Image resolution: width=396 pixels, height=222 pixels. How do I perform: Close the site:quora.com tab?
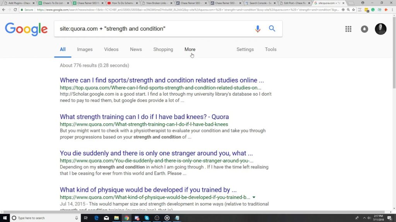[x=343, y=3]
